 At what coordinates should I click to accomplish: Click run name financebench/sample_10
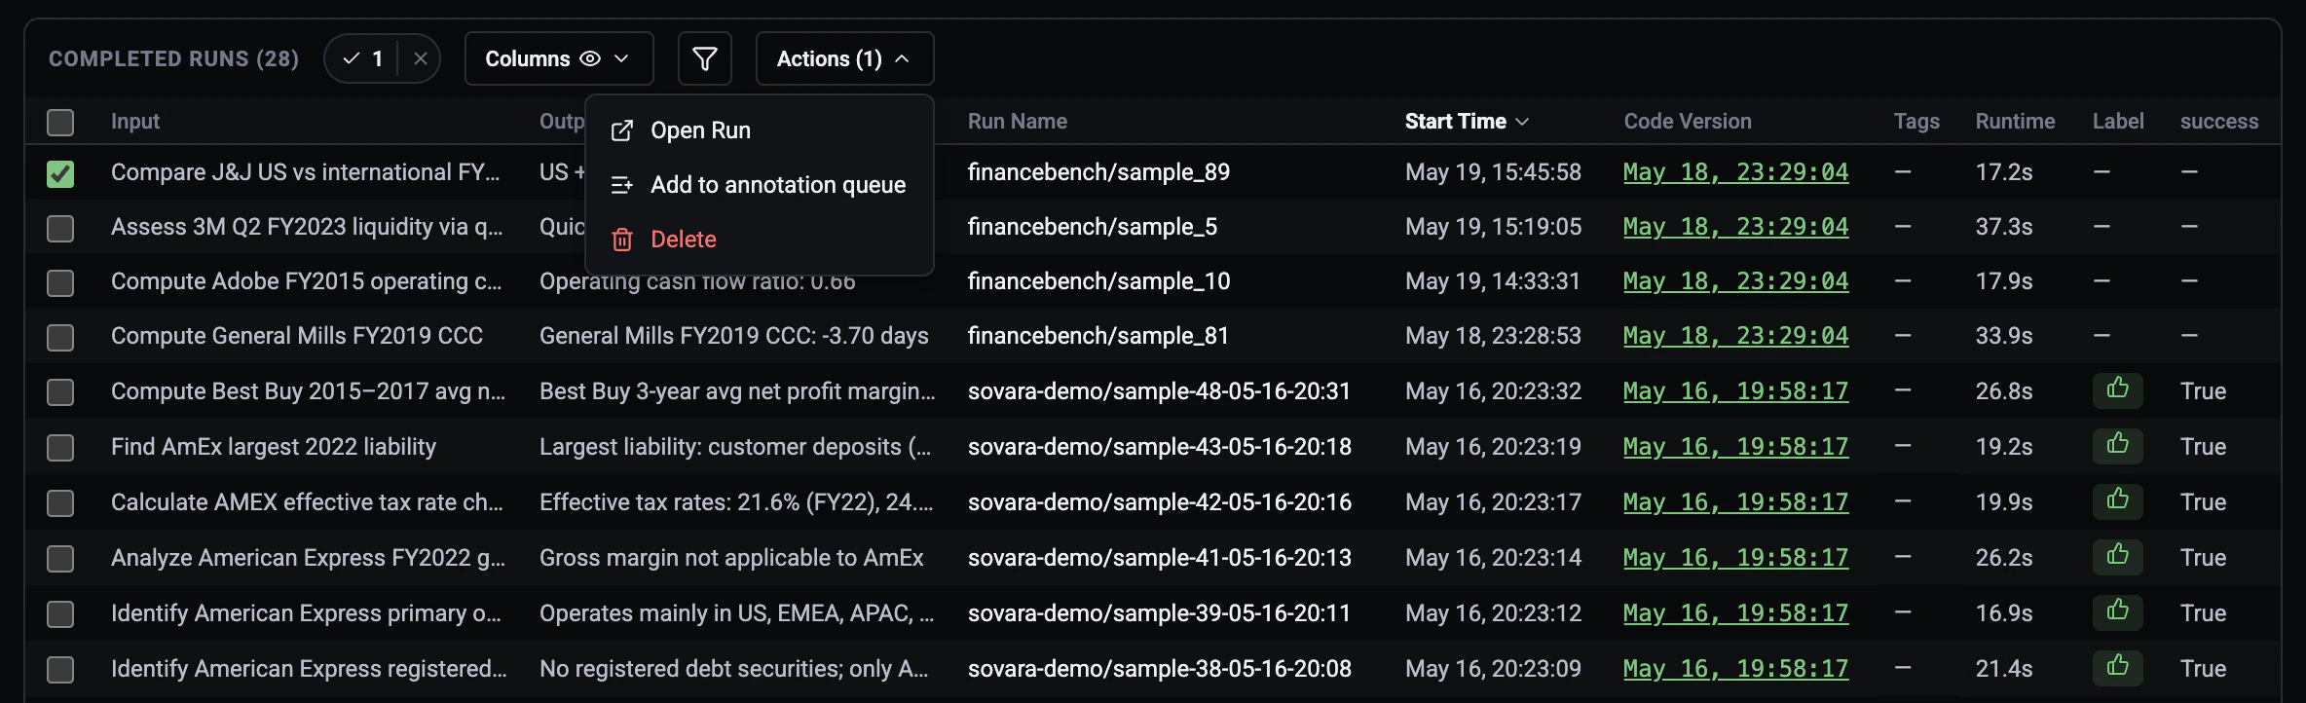[x=1098, y=281]
